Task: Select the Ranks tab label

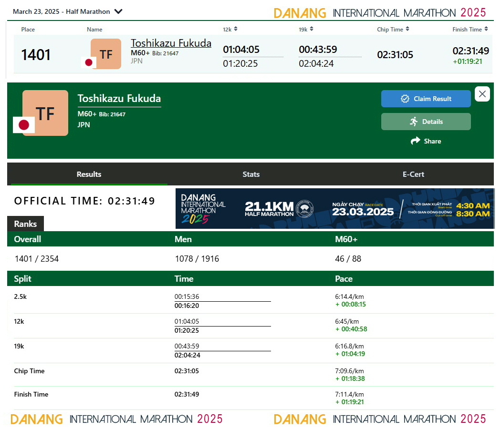Action: [x=25, y=224]
